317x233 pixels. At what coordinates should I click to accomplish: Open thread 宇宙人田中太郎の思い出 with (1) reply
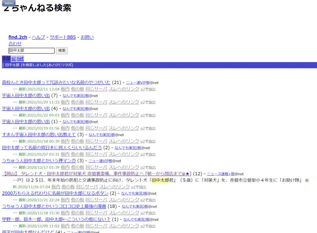pos(26,121)
